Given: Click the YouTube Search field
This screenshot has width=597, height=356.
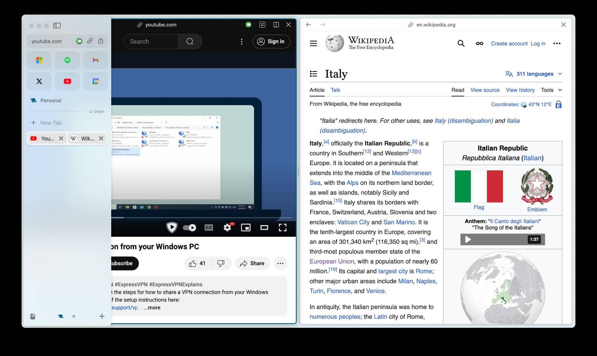Looking at the screenshot, I should click(151, 41).
